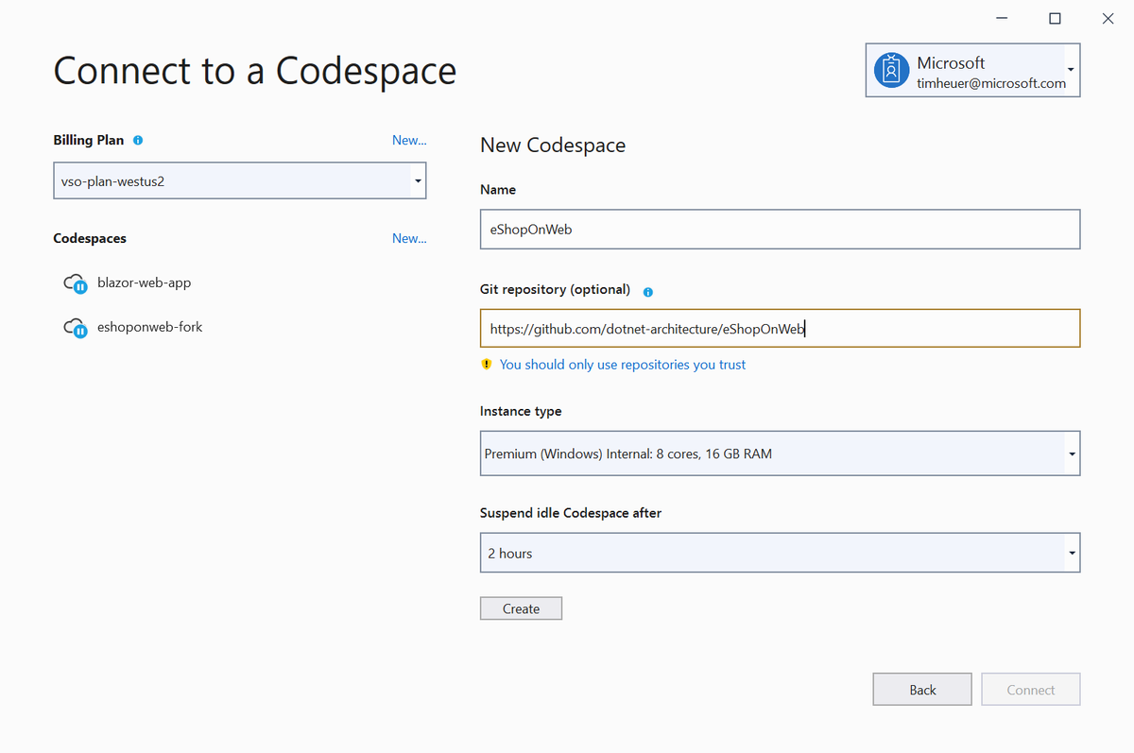
Task: Open 'You should only use repositories you trust' link
Action: pos(623,364)
